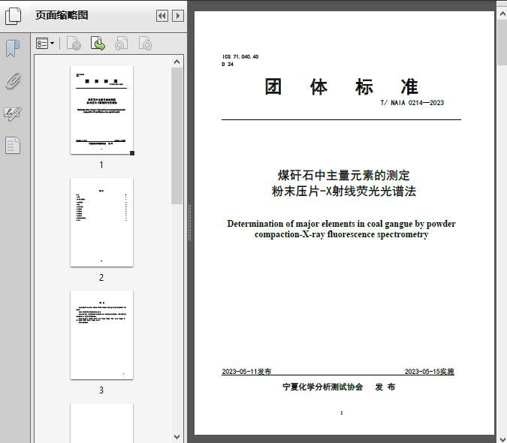
Task: Click standard number 'T/ NAIA 0214—2023'
Action: click(412, 103)
